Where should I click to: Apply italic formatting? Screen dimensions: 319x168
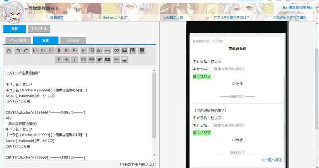[x=75, y=60]
